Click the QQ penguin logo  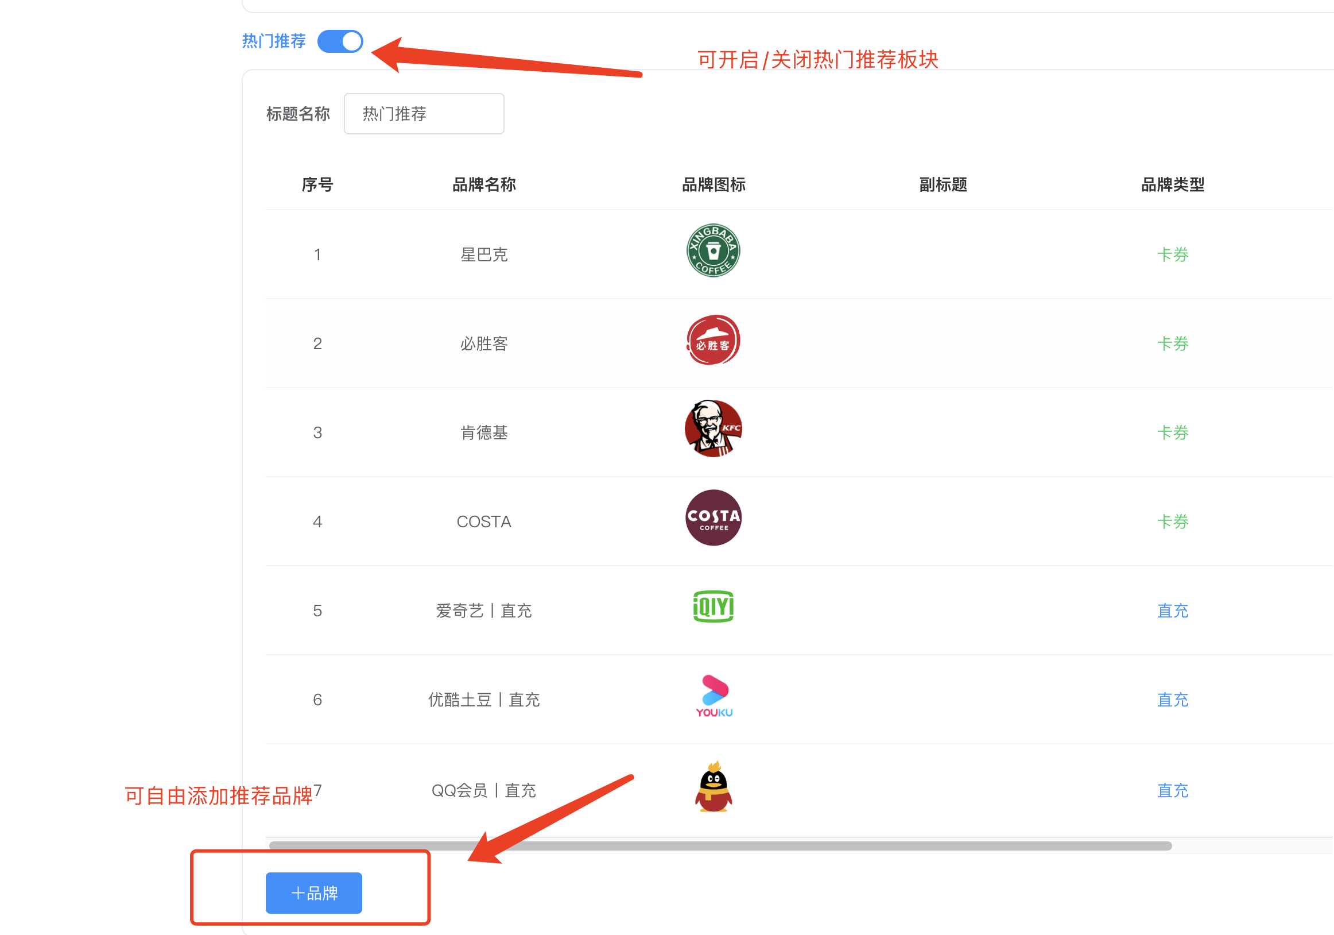[713, 786]
